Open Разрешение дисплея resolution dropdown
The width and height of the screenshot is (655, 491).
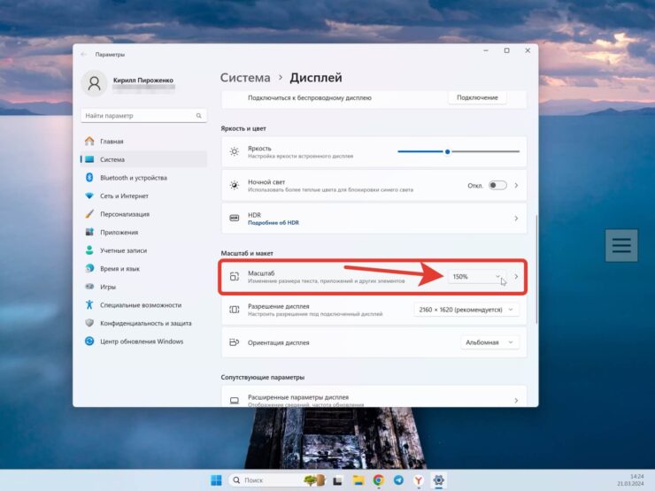pyautogui.click(x=460, y=310)
